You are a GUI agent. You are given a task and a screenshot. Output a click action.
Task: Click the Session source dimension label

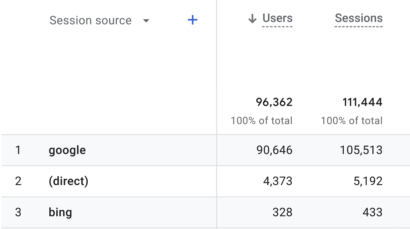(90, 20)
